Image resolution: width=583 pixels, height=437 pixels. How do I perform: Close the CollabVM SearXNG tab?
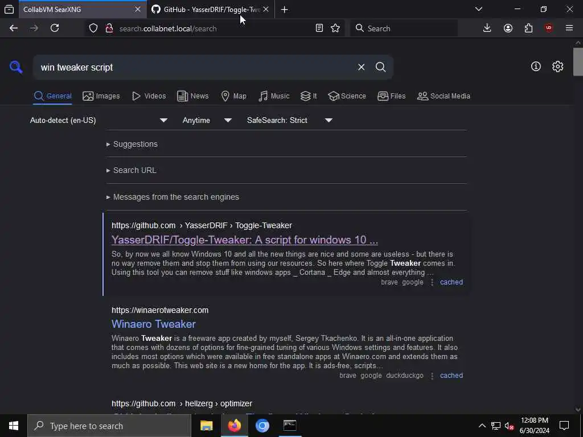[x=138, y=9]
